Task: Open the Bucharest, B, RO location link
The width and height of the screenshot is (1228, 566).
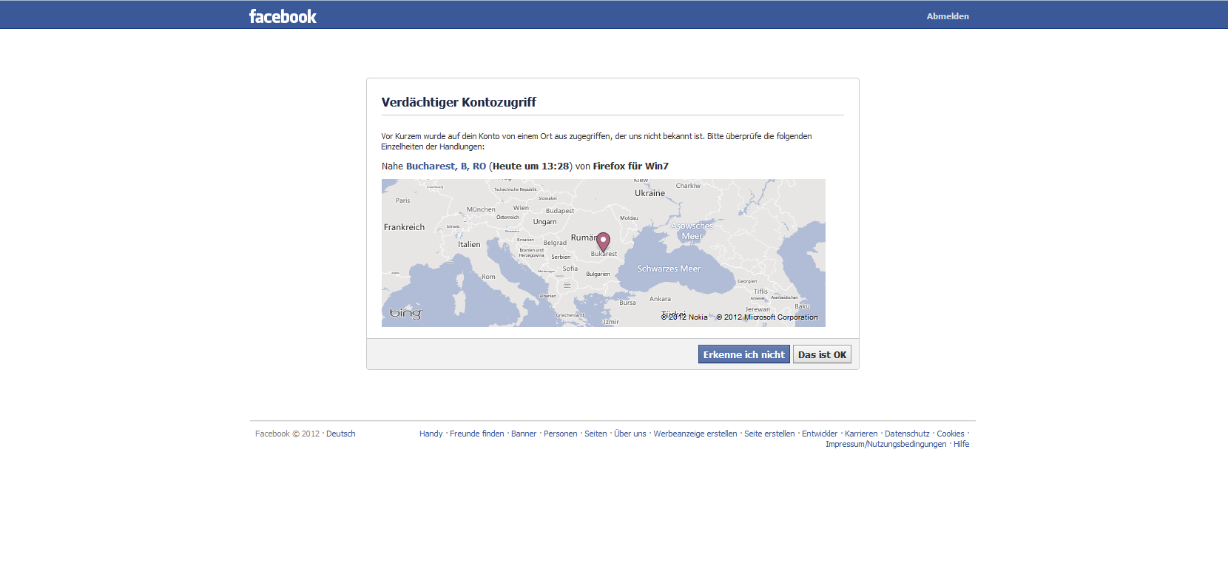Action: (x=446, y=166)
